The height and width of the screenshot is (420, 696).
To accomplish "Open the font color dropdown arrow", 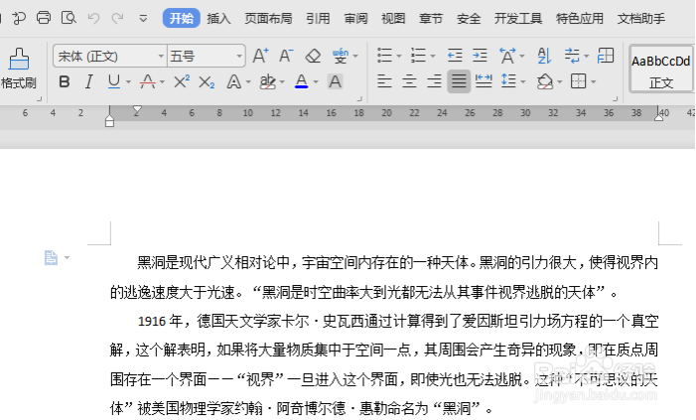I will (x=316, y=82).
